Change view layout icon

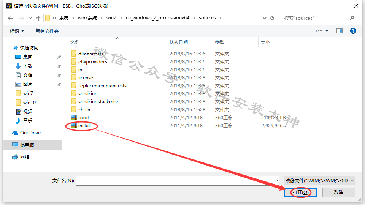[x=319, y=31]
